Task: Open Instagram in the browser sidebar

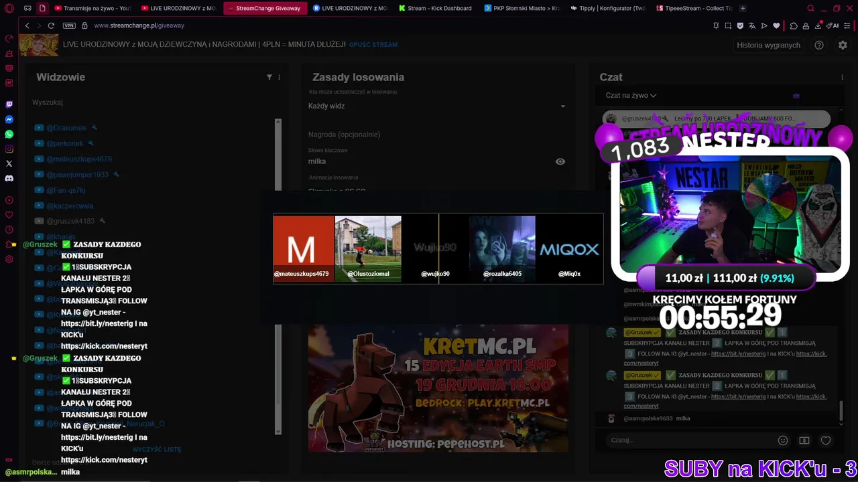Action: click(x=9, y=149)
